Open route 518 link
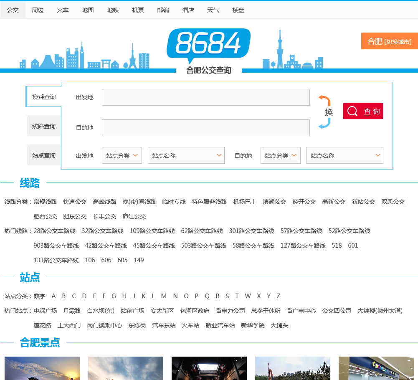The image size is (418, 380). click(337, 246)
